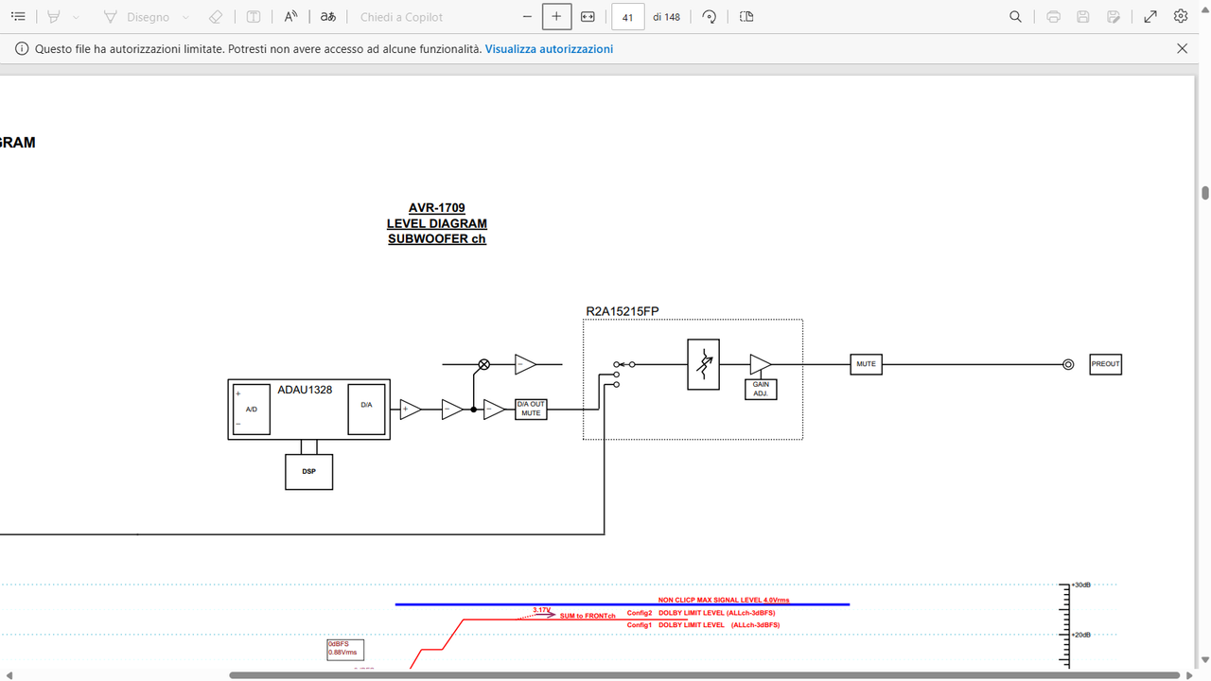Add a text box annotation

tap(253, 17)
